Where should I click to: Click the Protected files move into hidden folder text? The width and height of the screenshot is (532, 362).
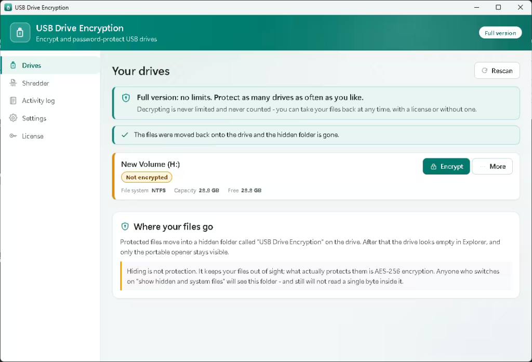(x=310, y=247)
